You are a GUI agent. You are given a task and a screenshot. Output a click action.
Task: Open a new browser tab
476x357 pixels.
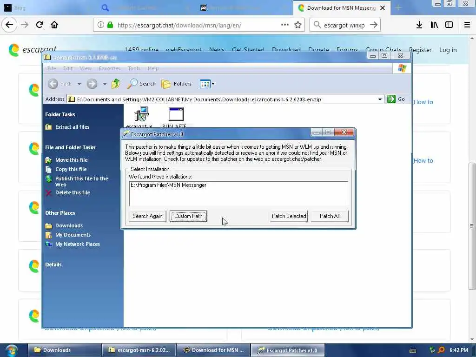tap(398, 8)
